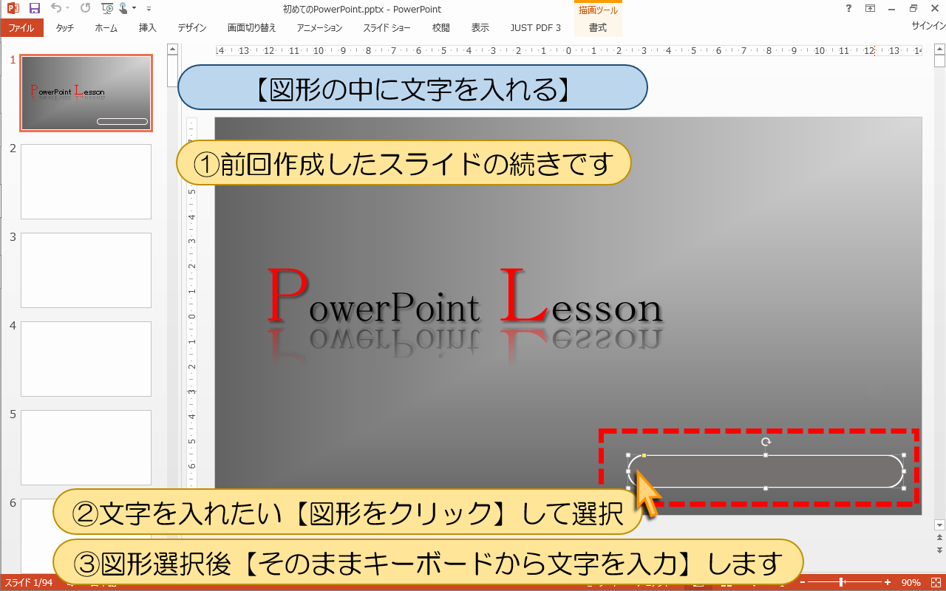The image size is (946, 591).
Task: Switch to the タッチ tab
Action: [x=65, y=28]
